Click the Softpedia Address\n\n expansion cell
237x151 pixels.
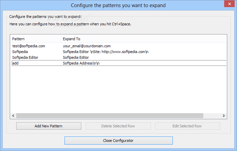click(x=81, y=63)
